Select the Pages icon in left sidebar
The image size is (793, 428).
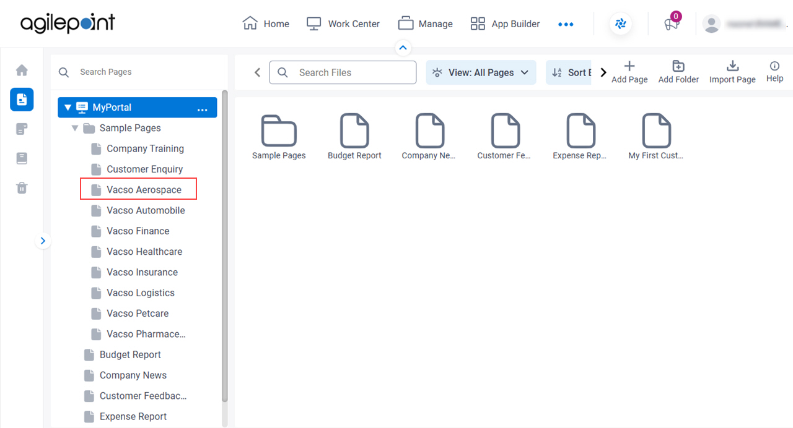point(22,99)
